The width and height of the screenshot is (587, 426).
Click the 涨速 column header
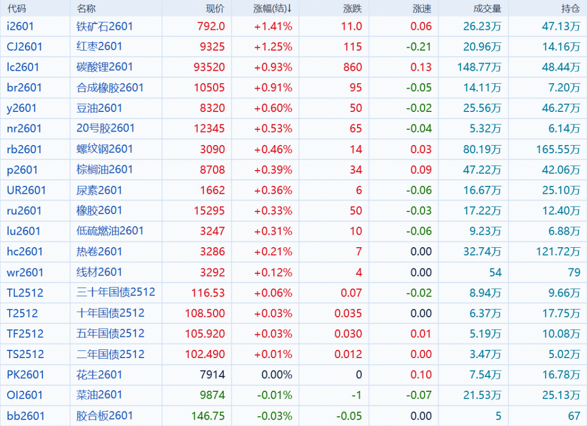click(422, 9)
